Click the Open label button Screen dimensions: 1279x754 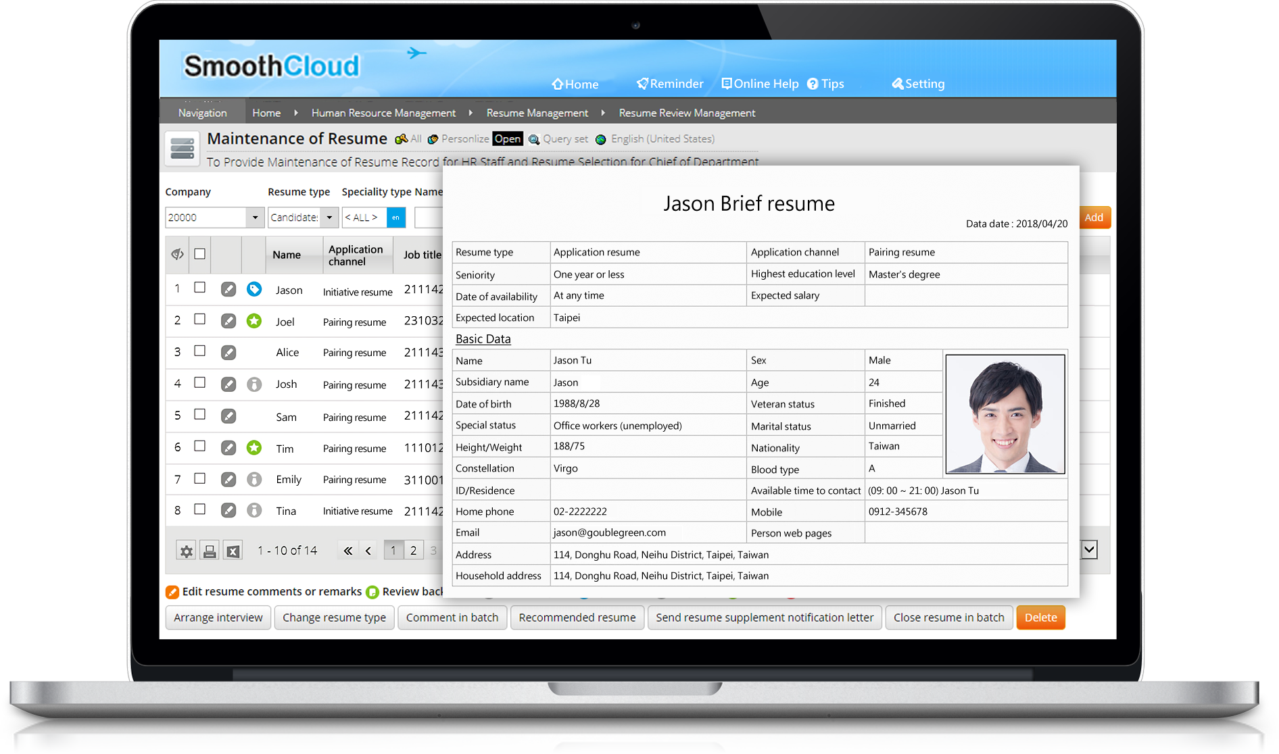point(507,139)
